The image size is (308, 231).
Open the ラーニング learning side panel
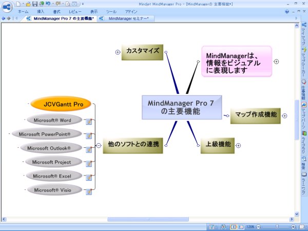pos(304,184)
